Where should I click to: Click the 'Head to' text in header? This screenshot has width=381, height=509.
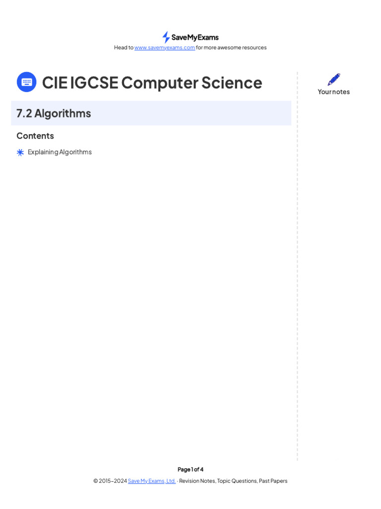pos(124,48)
